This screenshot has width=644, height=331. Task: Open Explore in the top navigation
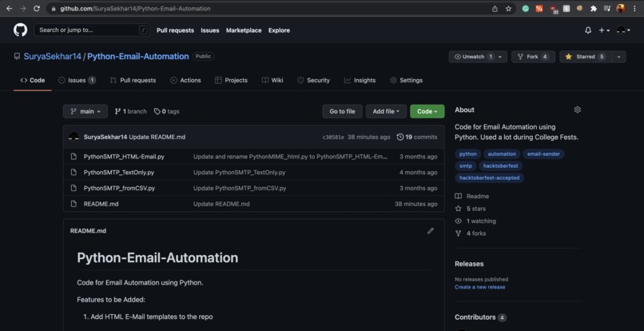click(x=279, y=30)
